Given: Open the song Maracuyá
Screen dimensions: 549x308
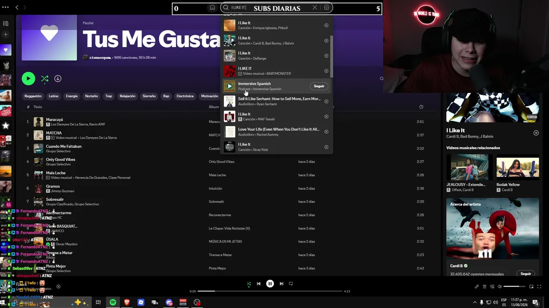Looking at the screenshot, I should pos(54,120).
